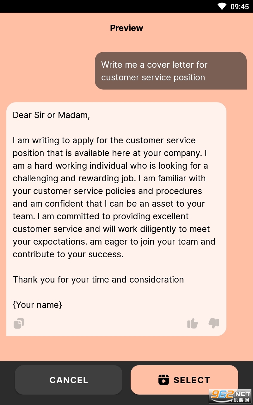Screen dimensions: 253x405
Task: Click the "Dear Sir or Madam," greeting
Action: click(x=51, y=115)
